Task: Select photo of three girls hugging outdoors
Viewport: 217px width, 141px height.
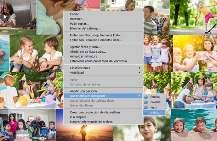Action: (x=158, y=53)
